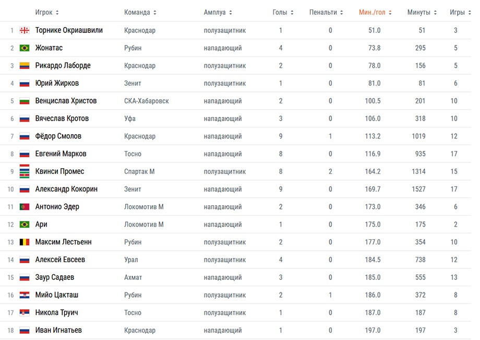Click Croatian flag next to Мийо Цакташ
This screenshot has height=340, width=480.
[24, 295]
